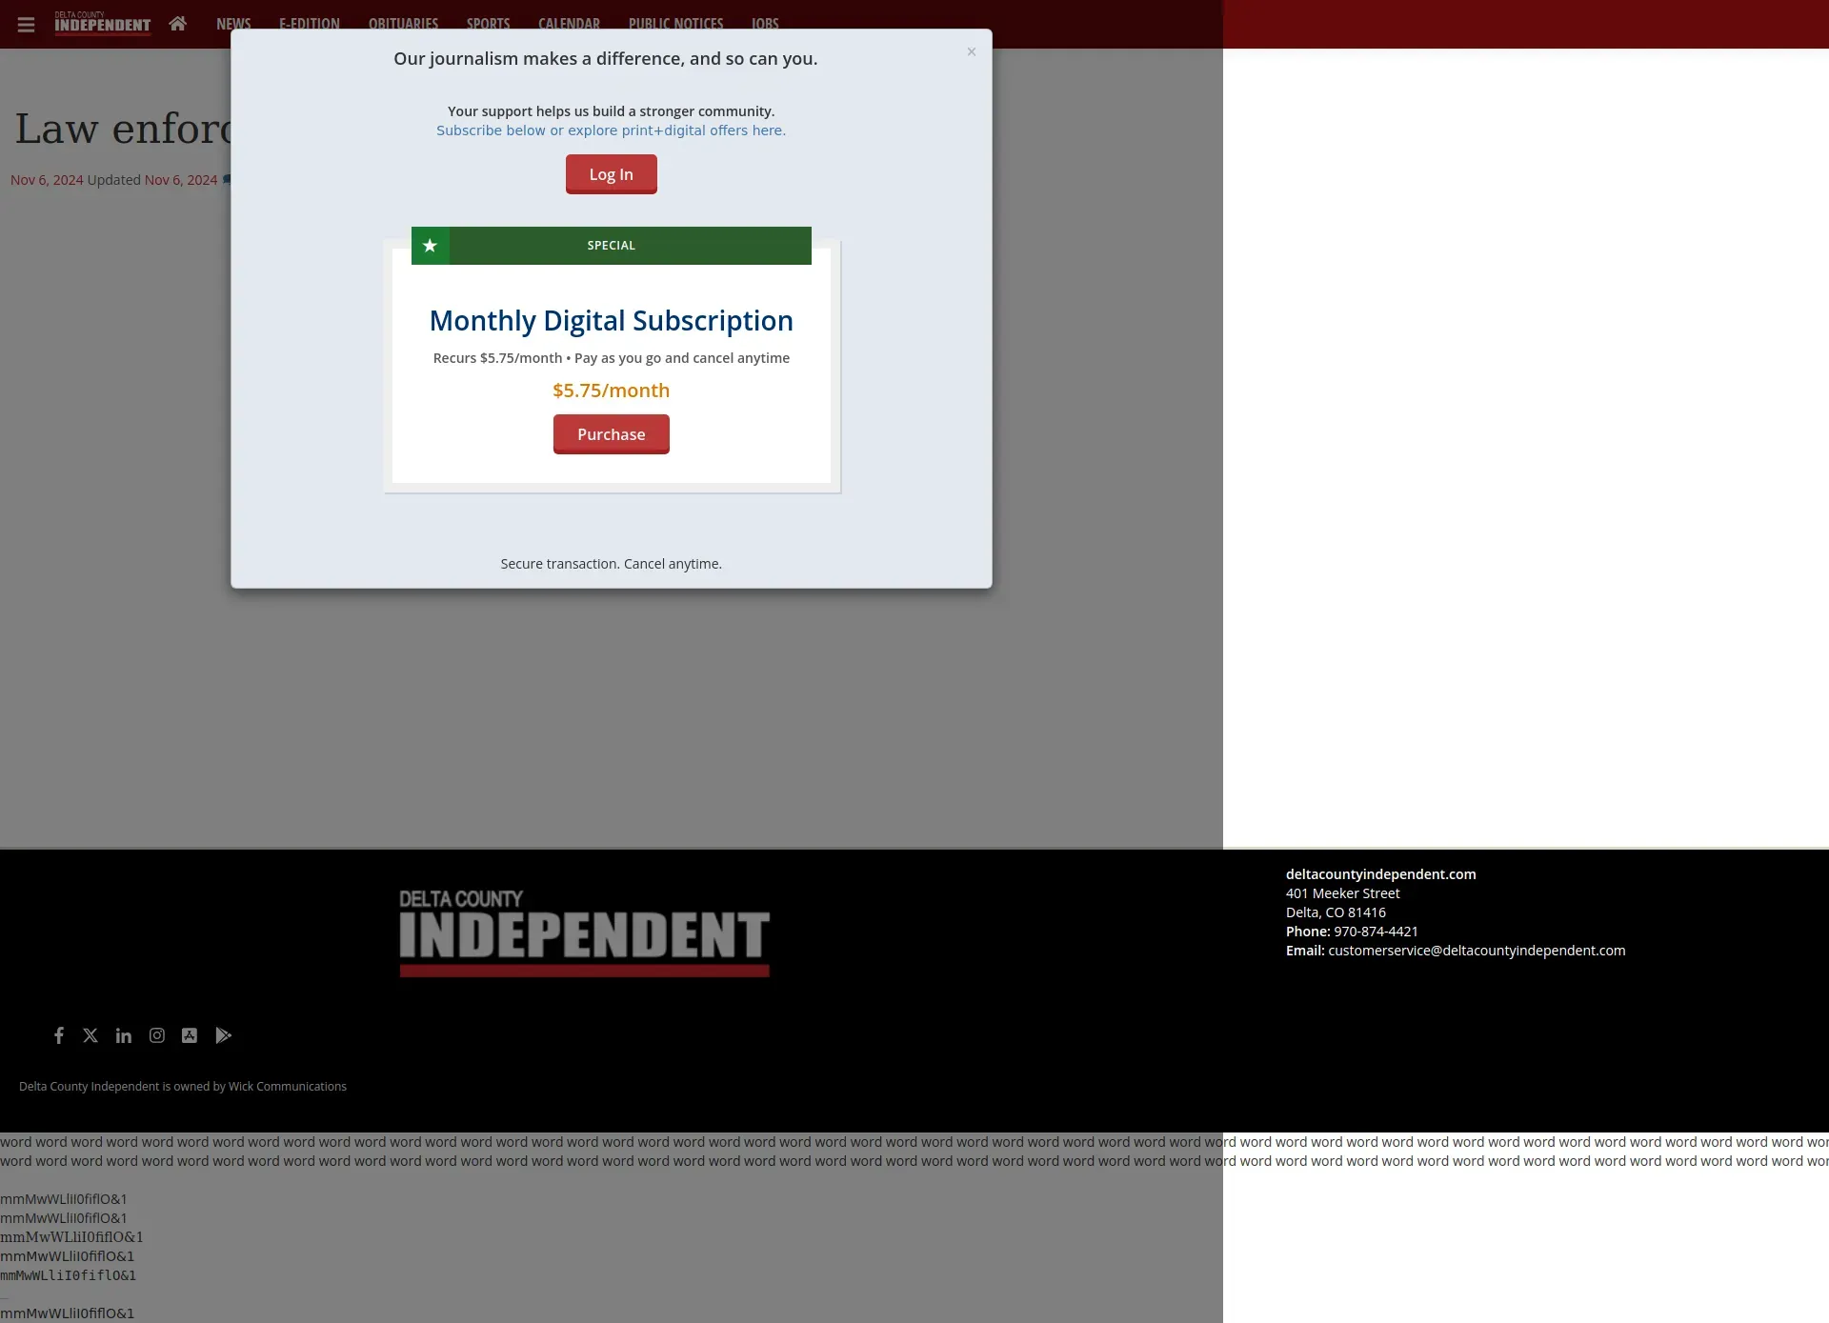The height and width of the screenshot is (1323, 1829).
Task: Open the Facebook page icon in footer
Action: (x=59, y=1035)
